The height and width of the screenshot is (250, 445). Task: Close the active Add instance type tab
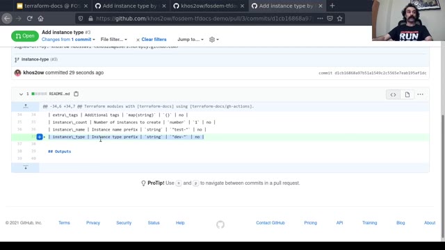point(321,6)
